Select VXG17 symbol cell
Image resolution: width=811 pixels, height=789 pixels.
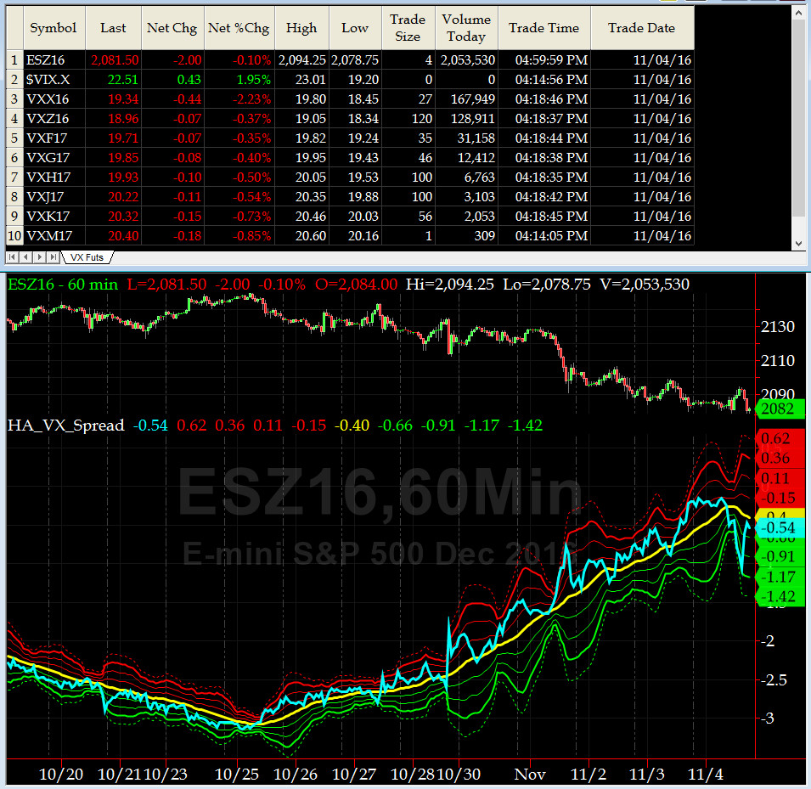(x=54, y=158)
